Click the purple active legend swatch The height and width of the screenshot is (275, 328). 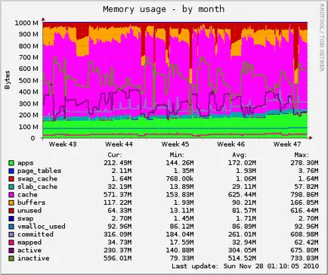pyautogui.click(x=11, y=250)
